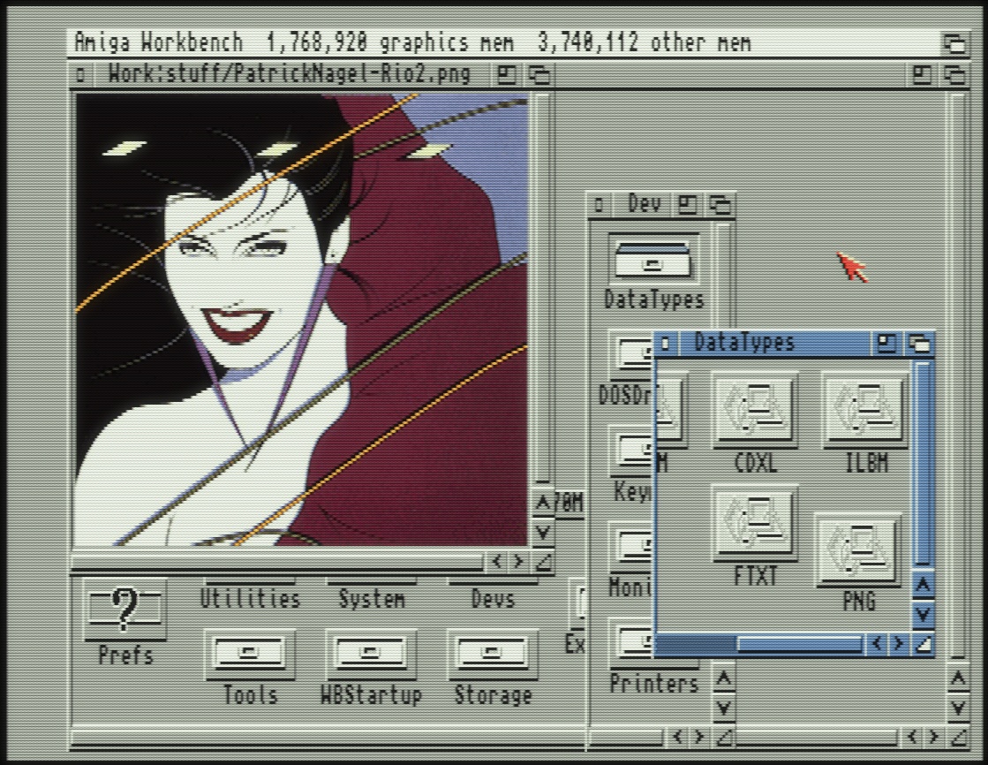
Task: Click the DataTypes window depth gadget
Action: pos(918,343)
